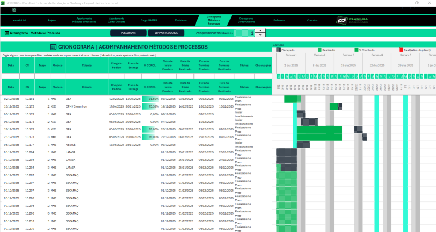Image resolution: width=436 pixels, height=232 pixels.
Task: Click the Planejado legend swatch
Action: [x=278, y=50]
